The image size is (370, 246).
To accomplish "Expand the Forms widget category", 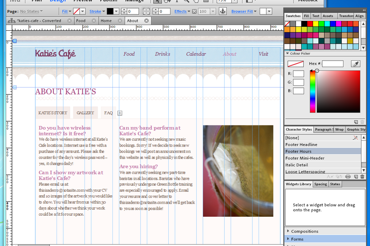I will (x=288, y=239).
